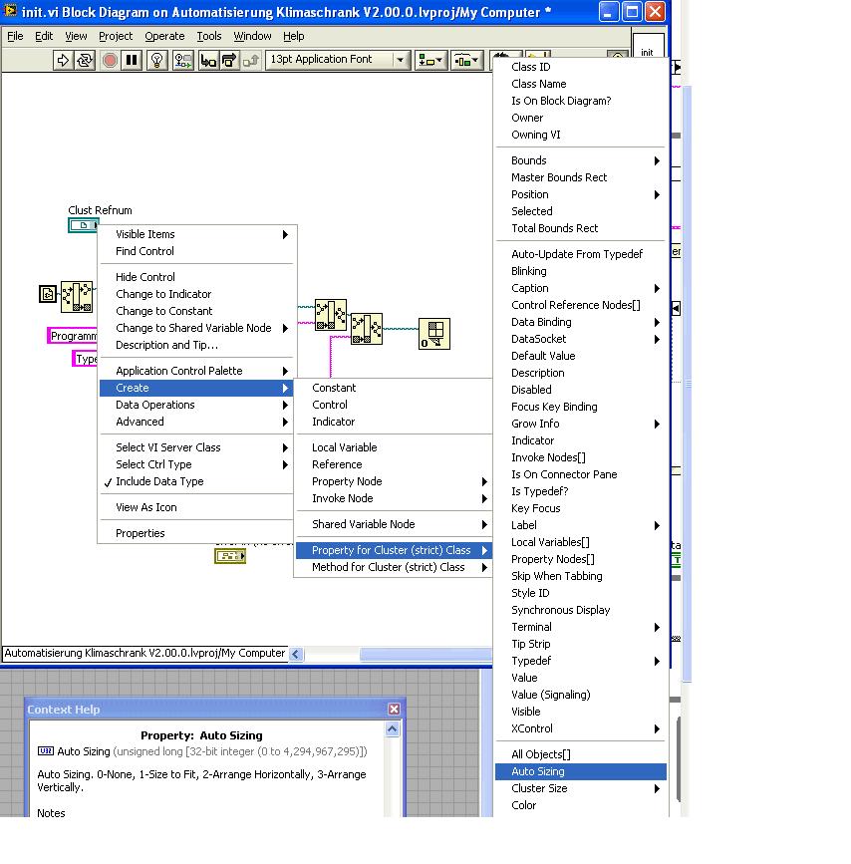Open Properties from context menu

pos(196,533)
